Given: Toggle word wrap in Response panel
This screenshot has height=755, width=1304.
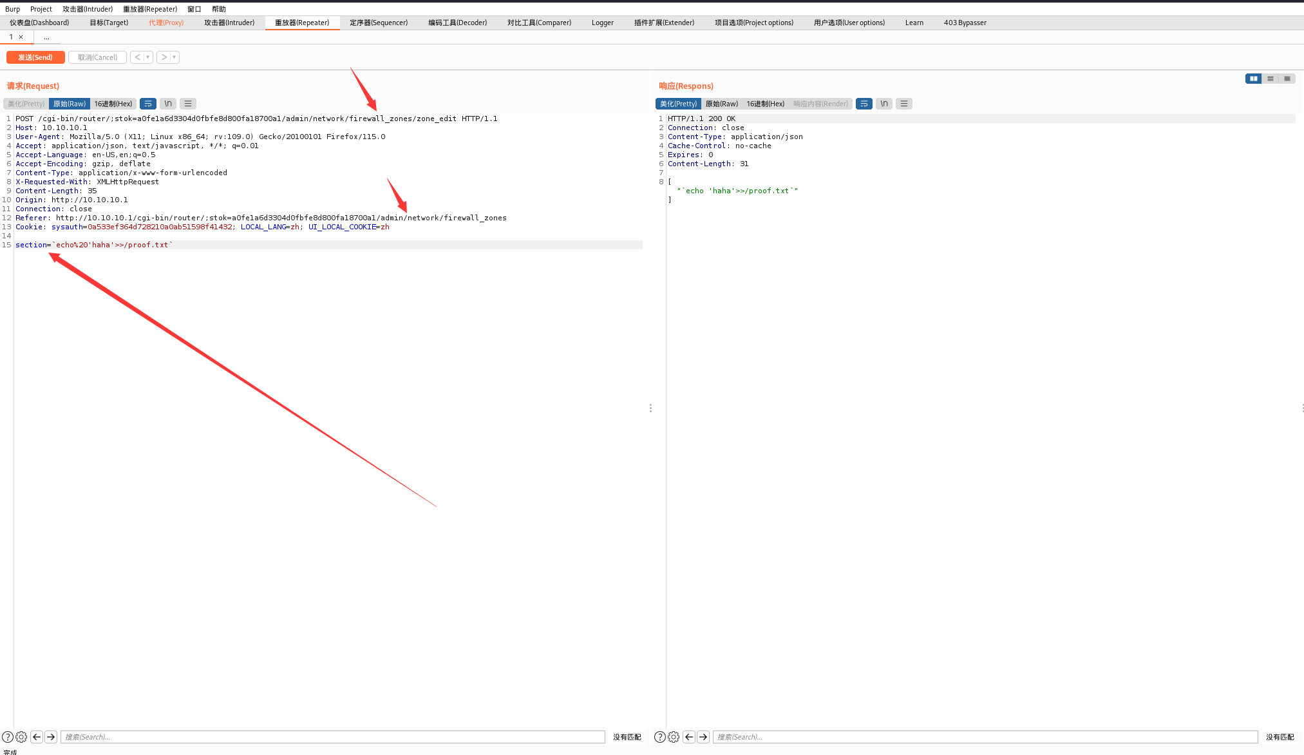Looking at the screenshot, I should click(x=864, y=104).
